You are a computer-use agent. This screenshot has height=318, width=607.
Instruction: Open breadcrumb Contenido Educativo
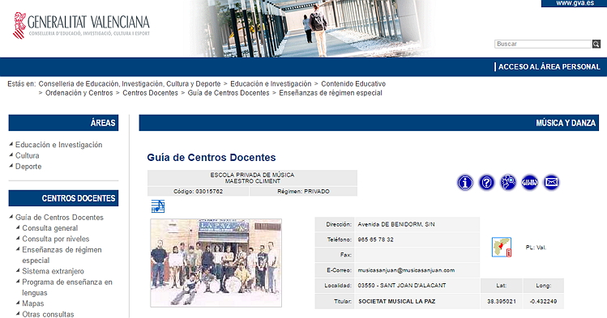353,84
